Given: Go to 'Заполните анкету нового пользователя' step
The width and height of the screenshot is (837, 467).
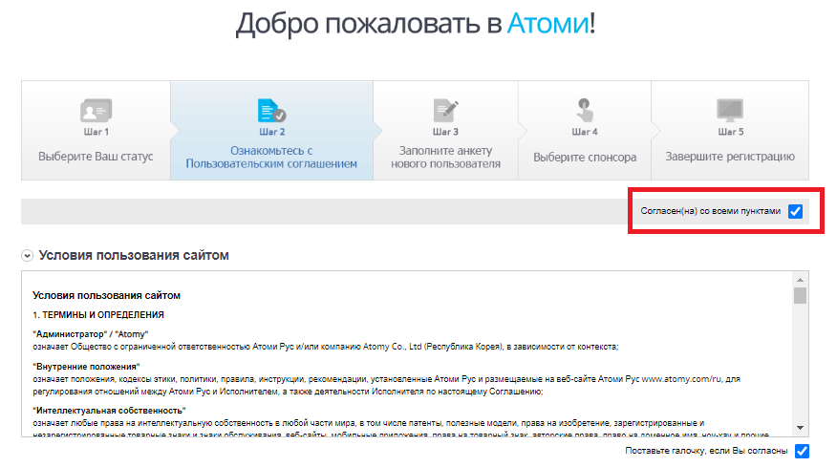Looking at the screenshot, I should tap(445, 130).
